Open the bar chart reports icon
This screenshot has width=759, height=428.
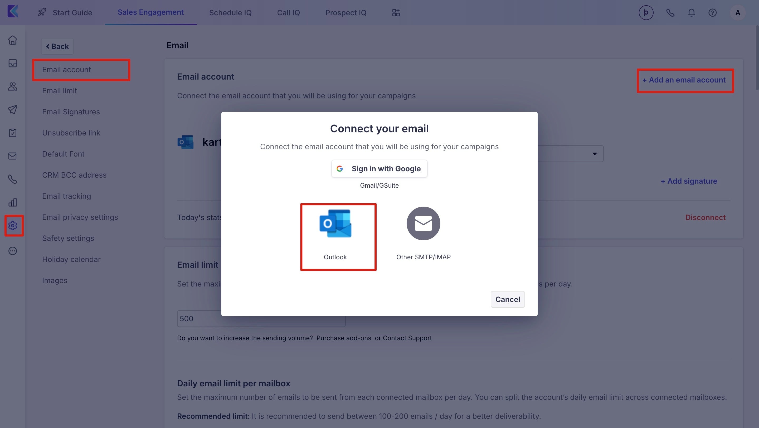(13, 202)
